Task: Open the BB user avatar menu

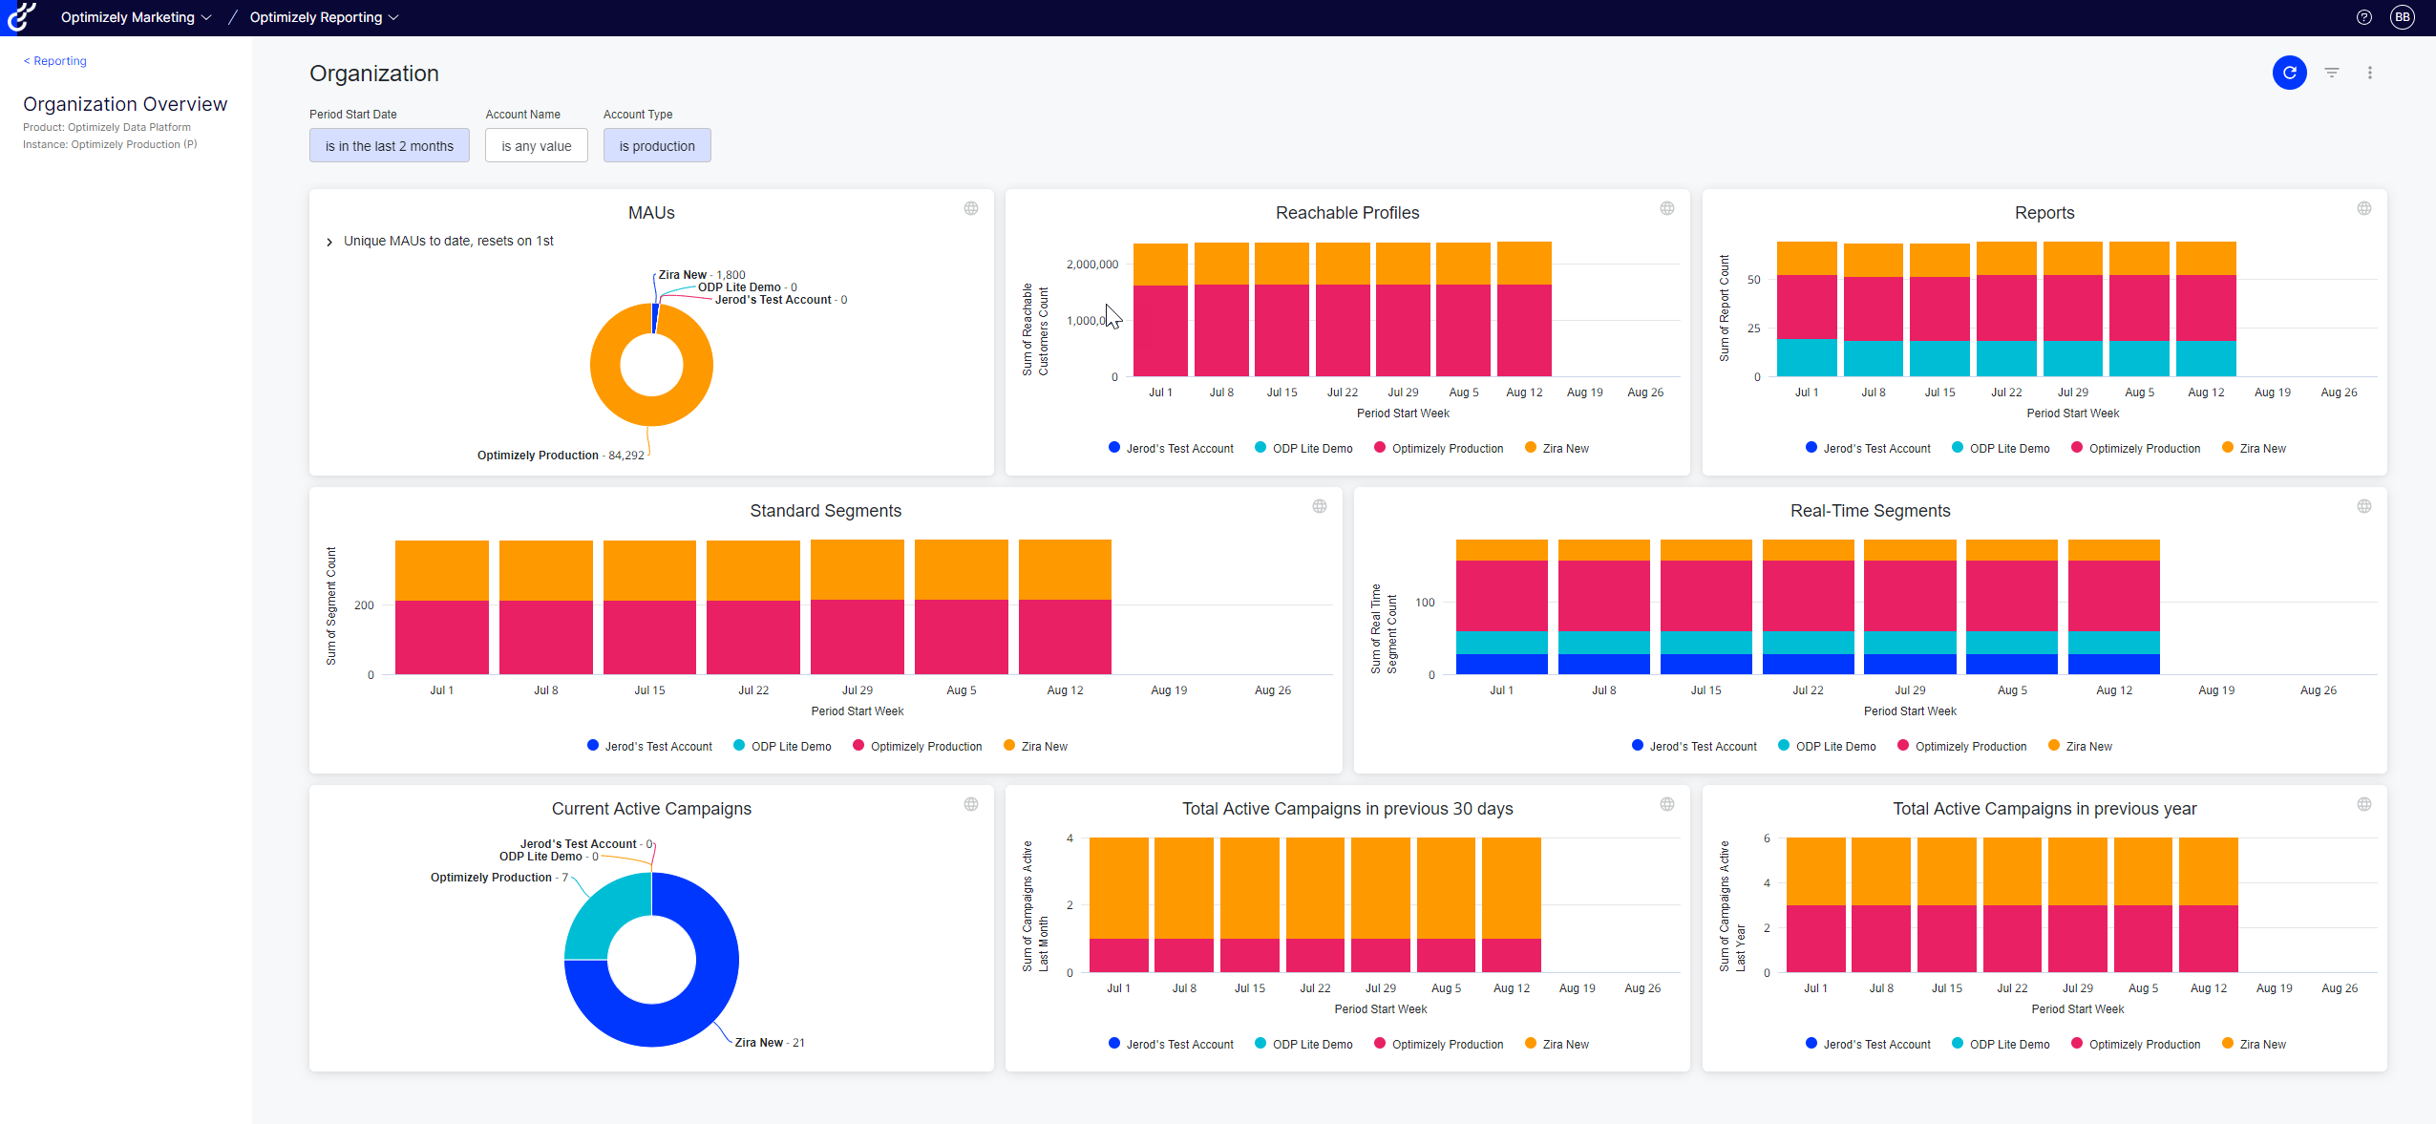Action: (2402, 17)
